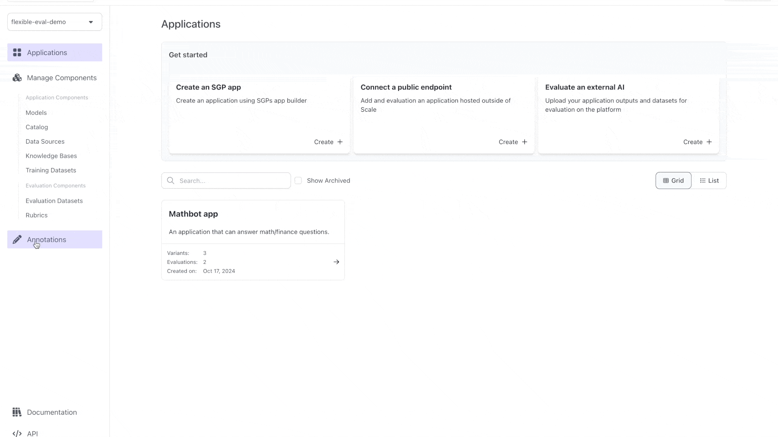Click the magnifier icon in search box
Viewport: 778px width, 437px height.
pyautogui.click(x=171, y=180)
